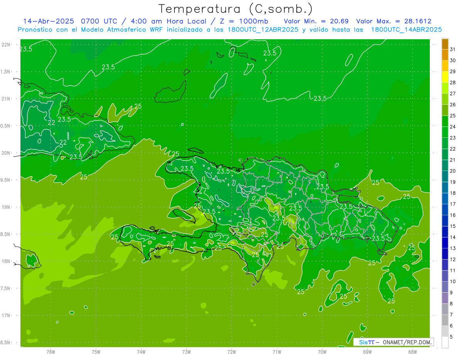
Task: Click the '1800UTC_14ABR2025' valid-until text
Action: 406,30
